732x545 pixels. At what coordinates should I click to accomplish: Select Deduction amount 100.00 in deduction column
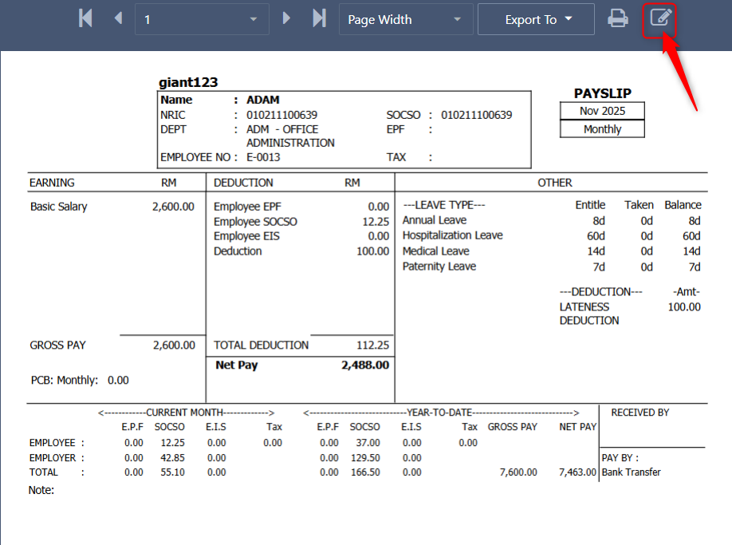click(x=372, y=251)
